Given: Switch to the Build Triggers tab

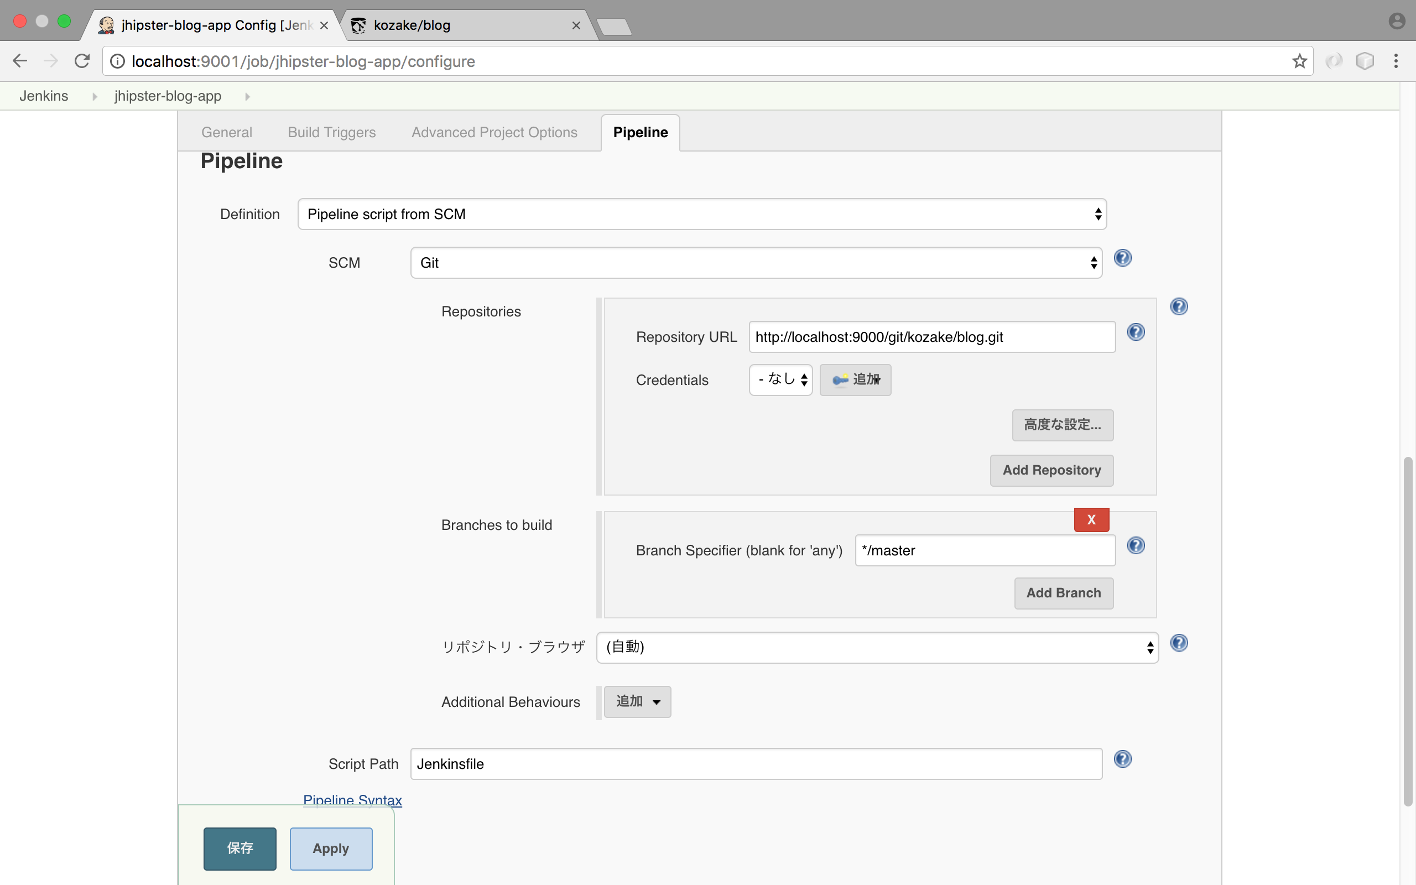Looking at the screenshot, I should [332, 132].
